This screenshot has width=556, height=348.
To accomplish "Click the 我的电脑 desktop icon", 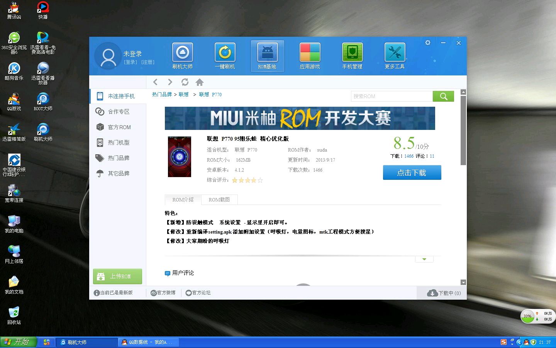I will coord(14,224).
